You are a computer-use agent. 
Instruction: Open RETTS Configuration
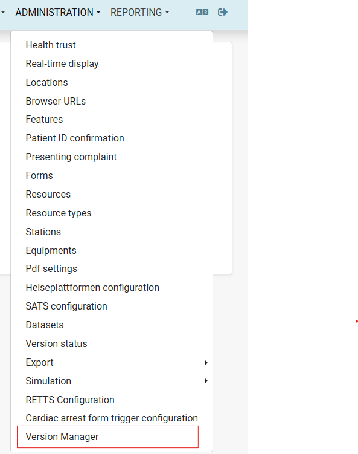pos(112,400)
